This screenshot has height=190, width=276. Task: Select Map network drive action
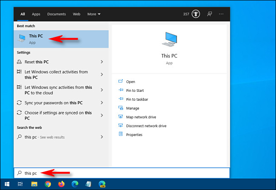click(141, 117)
